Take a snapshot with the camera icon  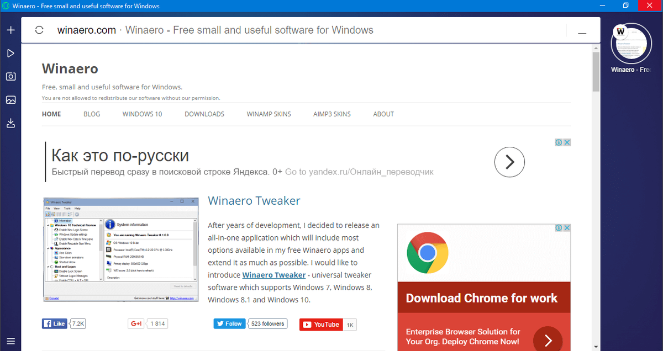pos(10,77)
